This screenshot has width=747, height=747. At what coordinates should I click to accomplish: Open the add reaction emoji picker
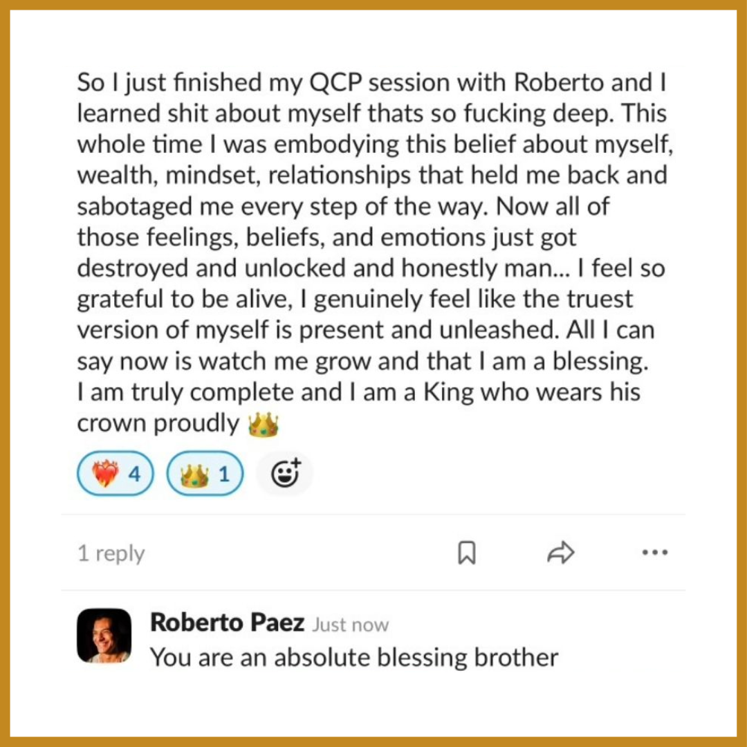(284, 474)
